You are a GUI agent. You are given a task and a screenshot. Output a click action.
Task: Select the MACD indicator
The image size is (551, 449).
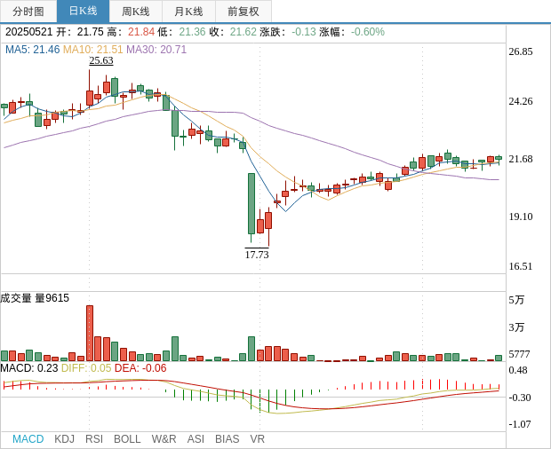click(28, 439)
